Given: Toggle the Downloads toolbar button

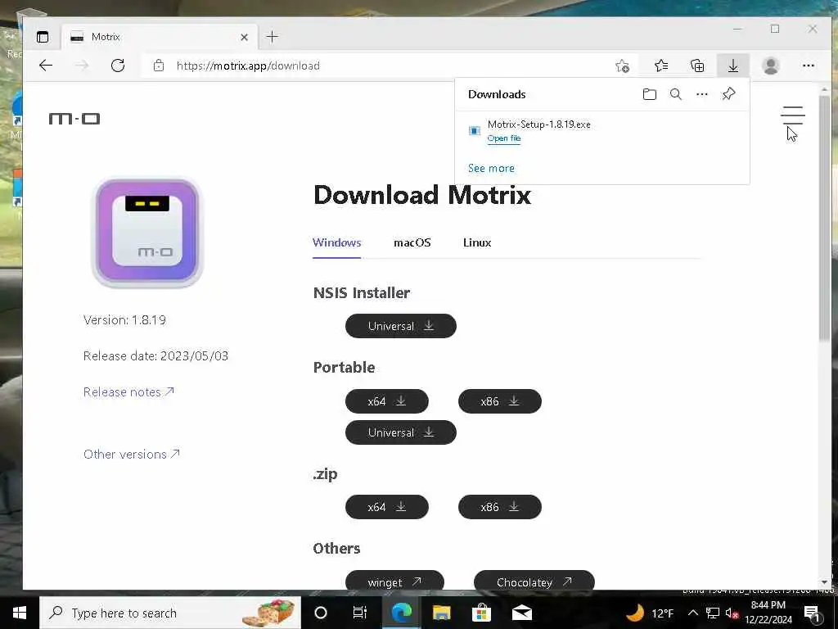Looking at the screenshot, I should 732,66.
